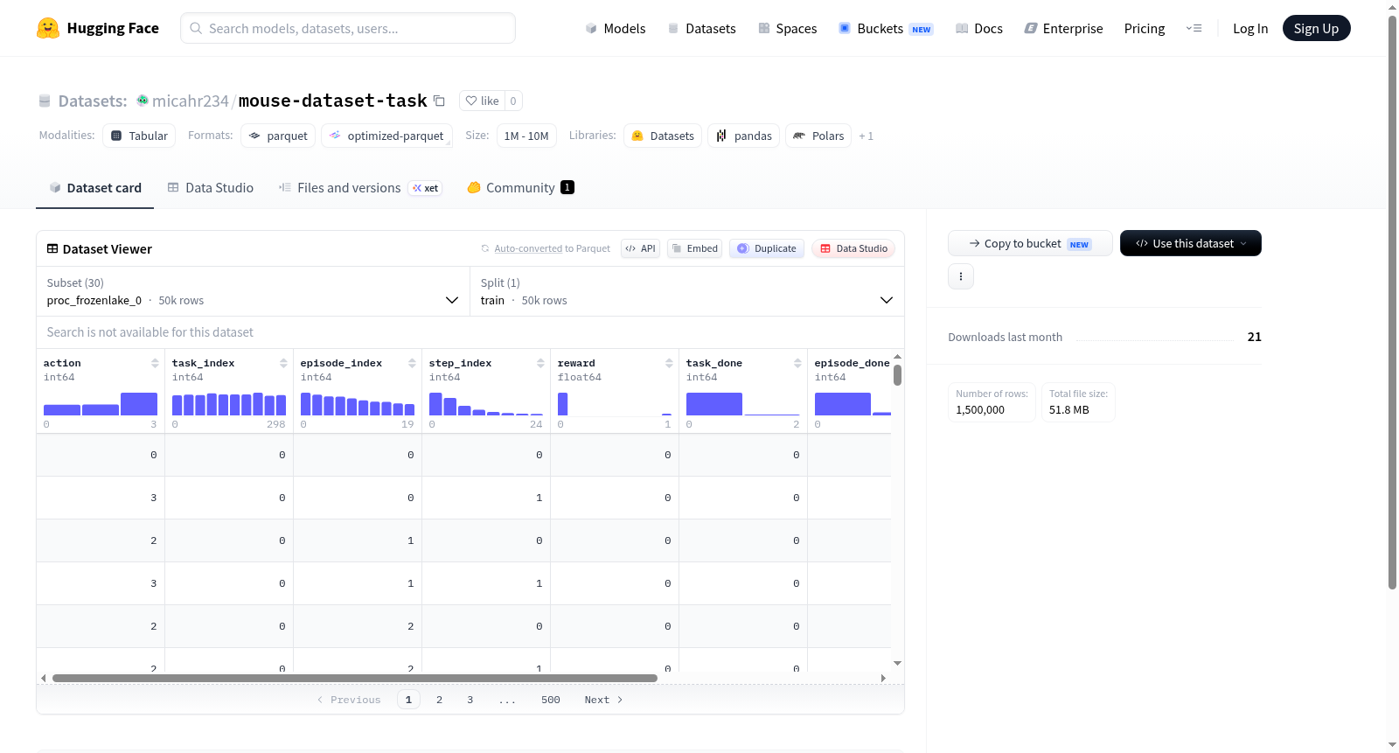The height and width of the screenshot is (753, 1399).
Task: Open the three-dot more options menu
Action: click(x=961, y=276)
